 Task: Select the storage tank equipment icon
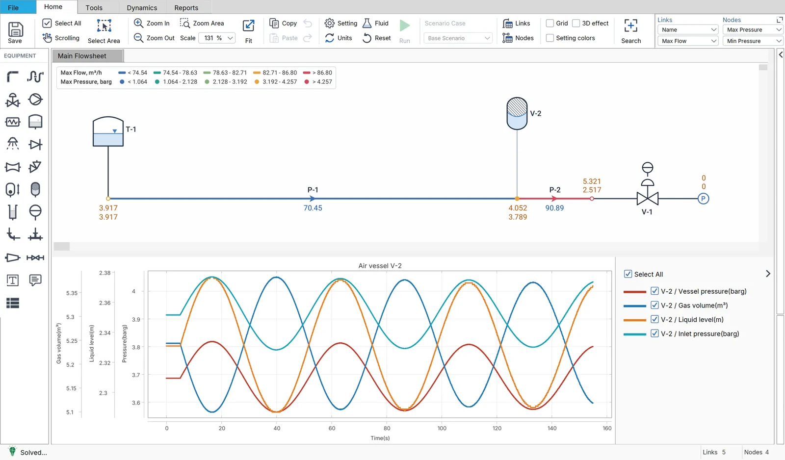tap(35, 122)
